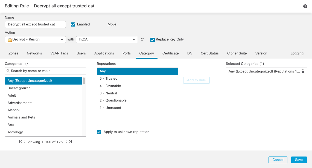Toggle the Replace Key Only checkbox
312x168 pixels.
153,40
